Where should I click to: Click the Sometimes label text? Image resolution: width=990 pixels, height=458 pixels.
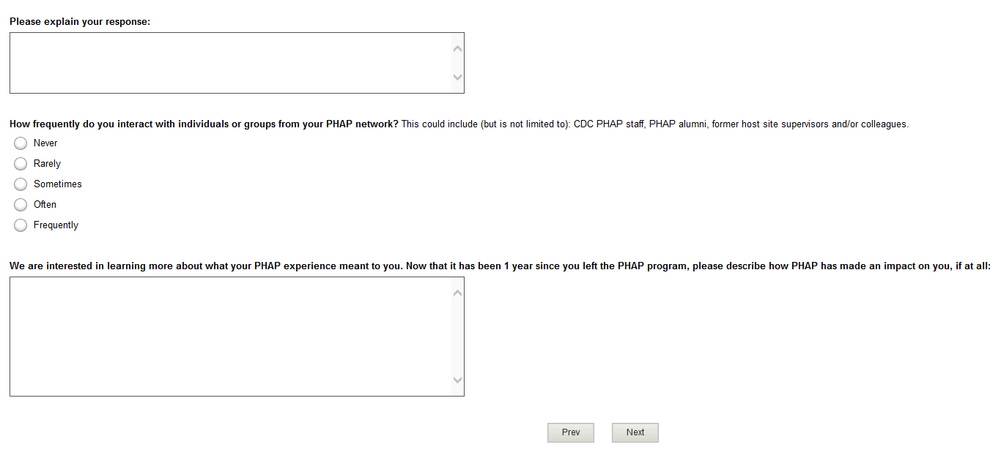[x=58, y=184]
